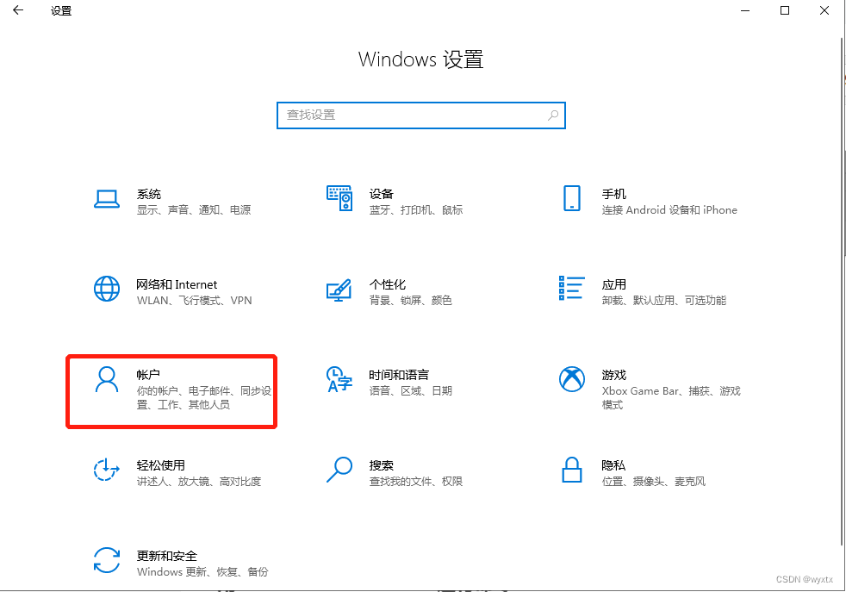The width and height of the screenshot is (846, 592).
Task: Select the 隐私 category title
Action: pyautogui.click(x=614, y=465)
